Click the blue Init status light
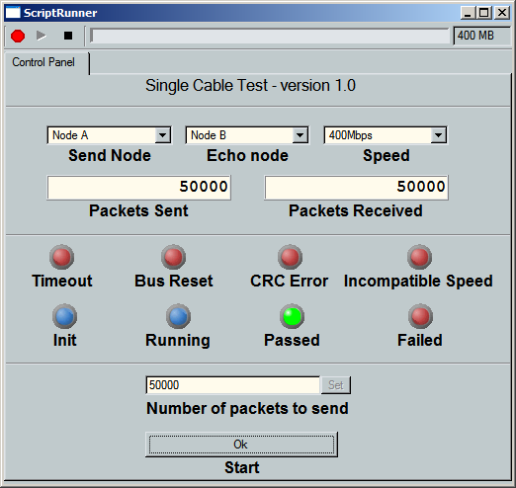Image resolution: width=516 pixels, height=488 pixels. click(64, 316)
